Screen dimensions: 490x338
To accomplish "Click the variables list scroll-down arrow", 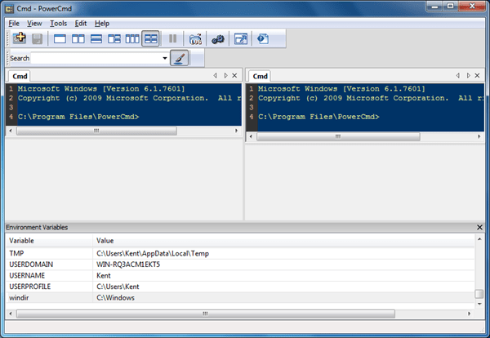I will [479, 304].
